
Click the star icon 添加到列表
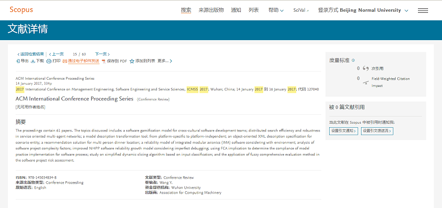(x=132, y=61)
